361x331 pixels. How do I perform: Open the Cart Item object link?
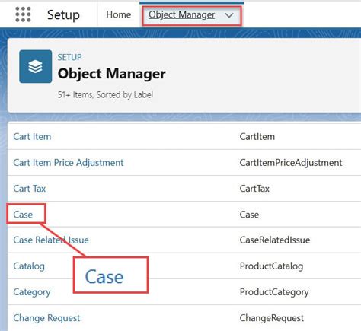pyautogui.click(x=32, y=137)
